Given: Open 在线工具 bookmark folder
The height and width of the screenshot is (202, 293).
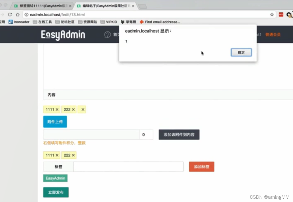Looking at the screenshot, I should (42, 22).
